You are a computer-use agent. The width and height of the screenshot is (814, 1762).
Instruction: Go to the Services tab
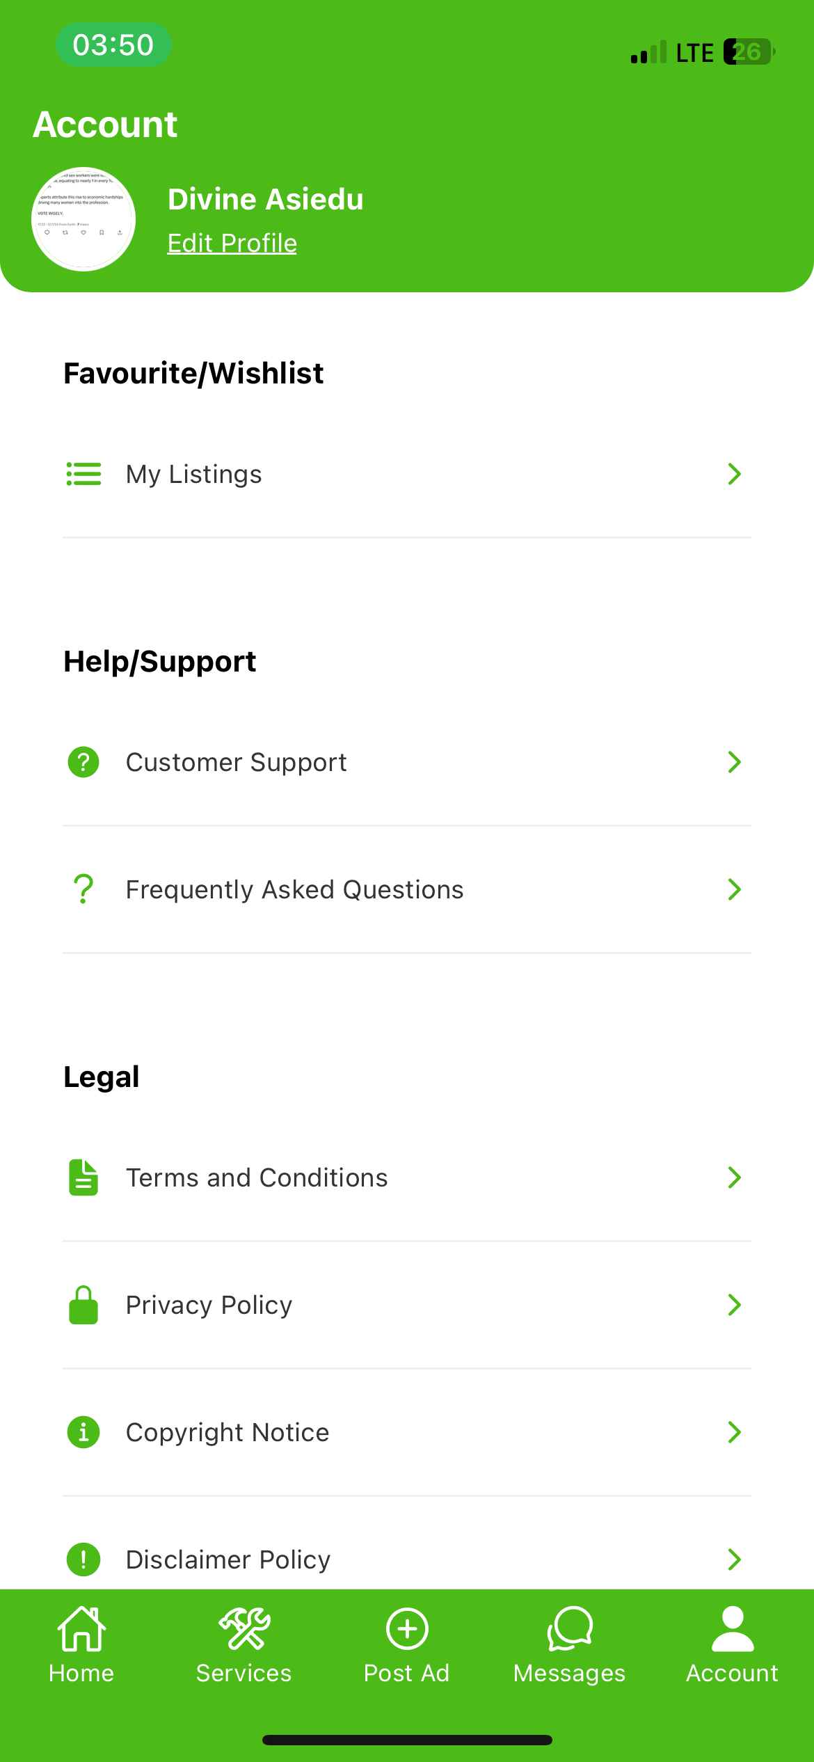[244, 1644]
